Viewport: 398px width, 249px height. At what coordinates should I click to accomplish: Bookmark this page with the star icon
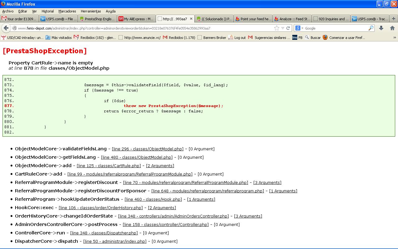[276, 28]
